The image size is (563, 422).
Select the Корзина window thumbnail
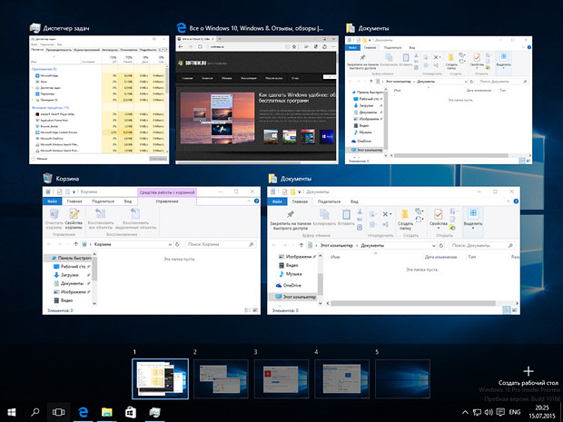tap(151, 250)
